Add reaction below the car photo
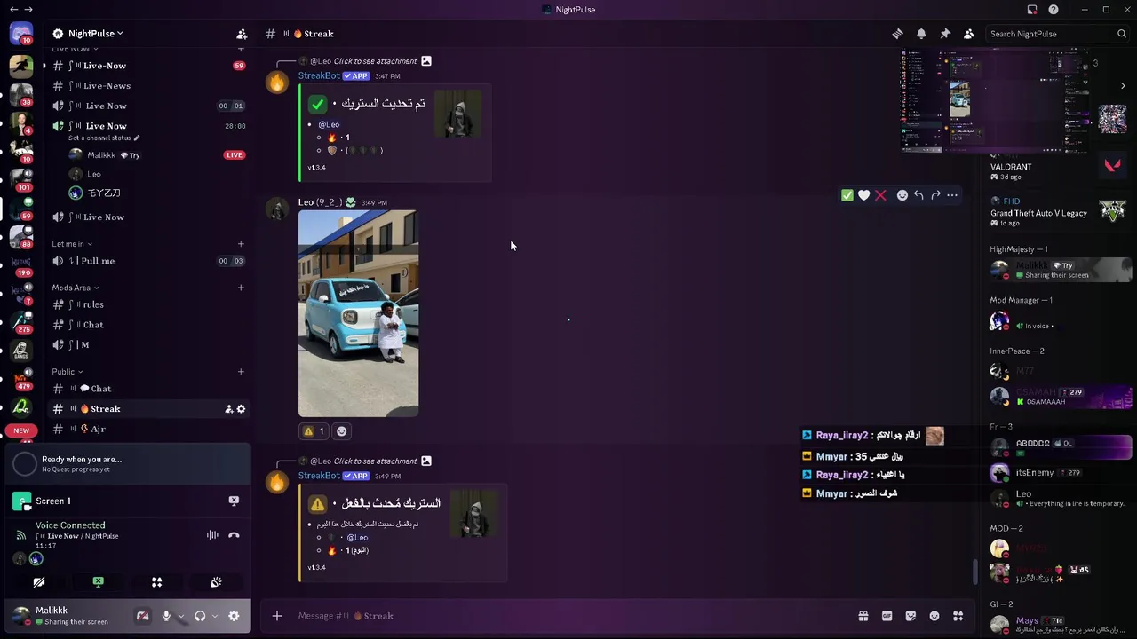The image size is (1137, 639). (342, 431)
